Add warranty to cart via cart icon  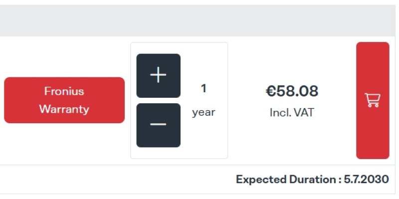[373, 101]
